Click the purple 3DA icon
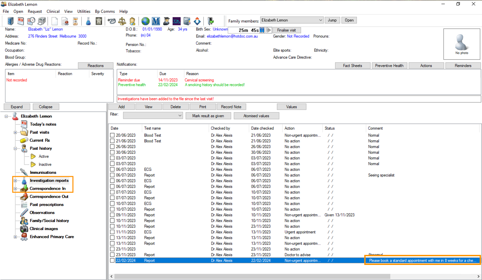Screen dimensions: 482x280 [177, 21]
